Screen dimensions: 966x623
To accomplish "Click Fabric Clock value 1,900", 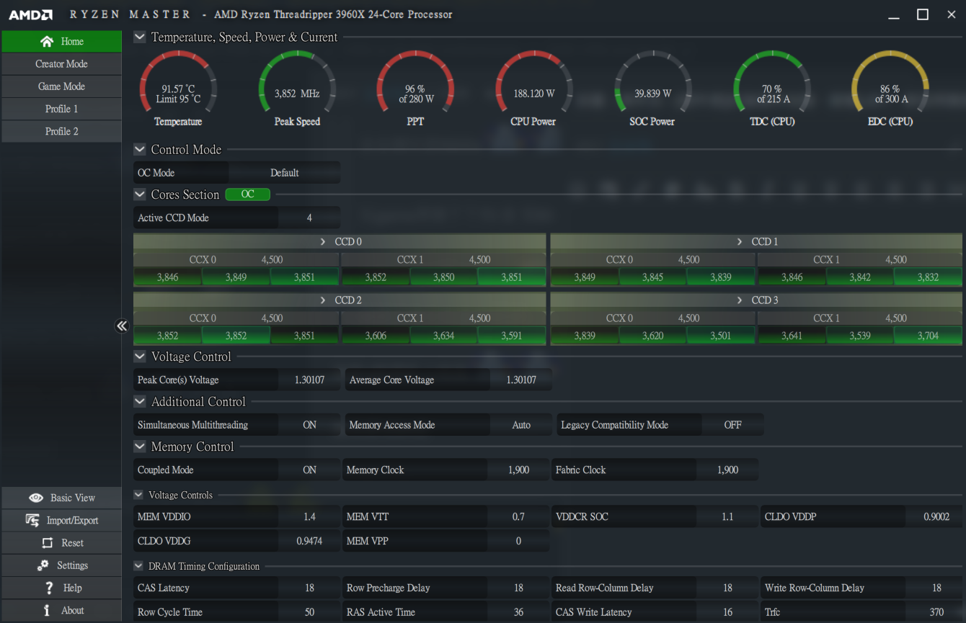I will pyautogui.click(x=727, y=470).
